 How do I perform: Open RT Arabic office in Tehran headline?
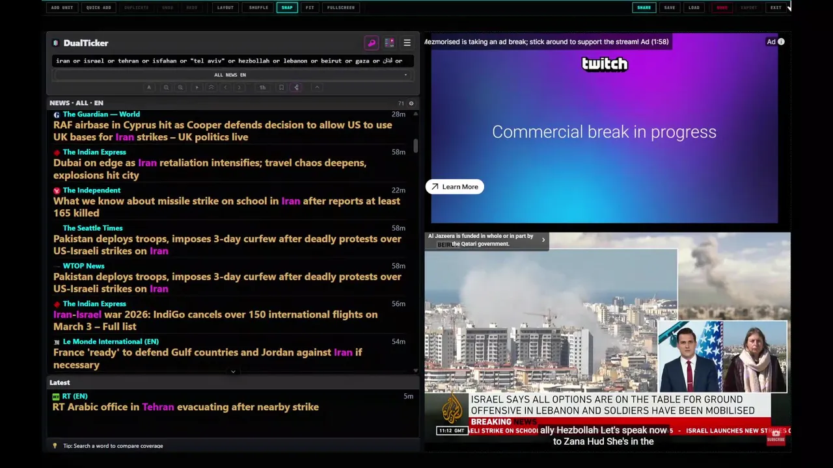point(186,407)
